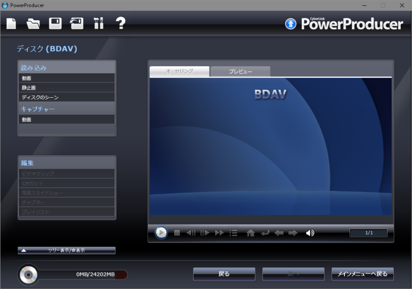
Task: Open a project with the folder icon
Action: coord(33,24)
